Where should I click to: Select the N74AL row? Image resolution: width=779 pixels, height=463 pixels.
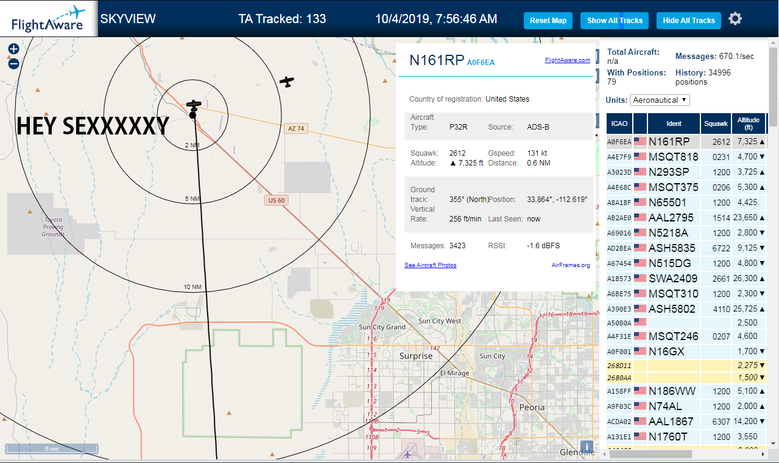[x=686, y=406]
